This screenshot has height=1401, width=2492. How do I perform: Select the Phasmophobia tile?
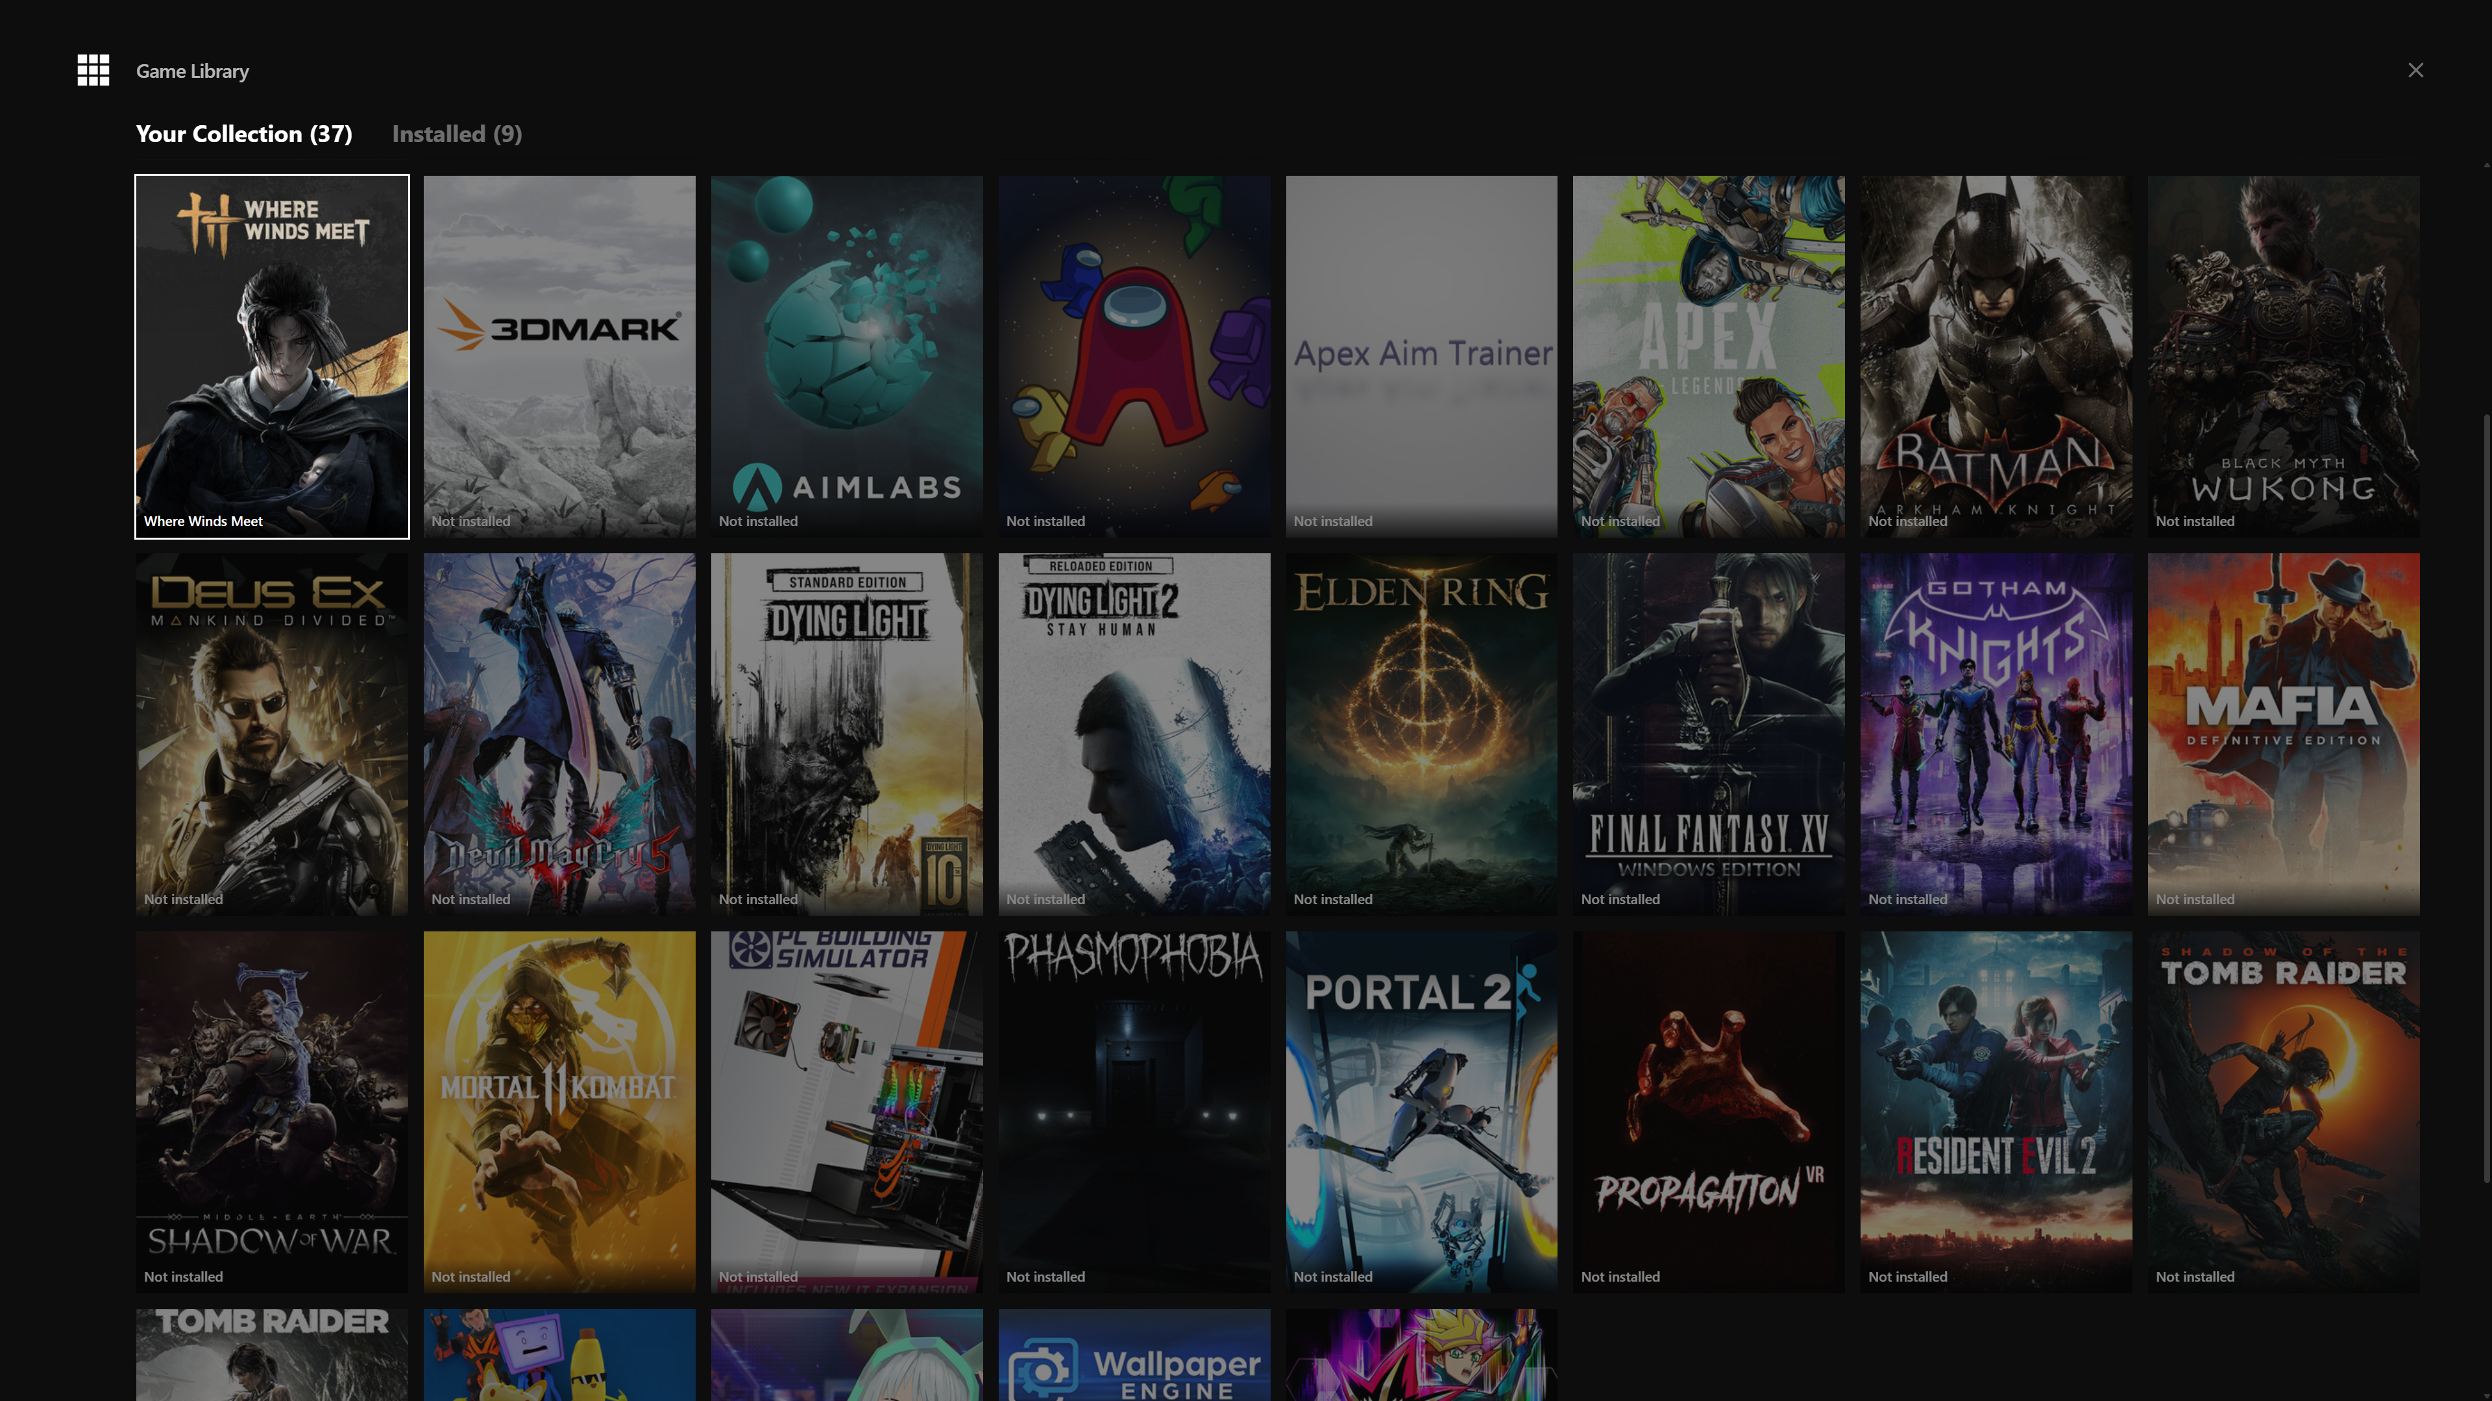pos(1134,1112)
